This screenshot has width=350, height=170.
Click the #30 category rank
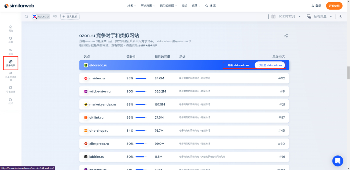click(281, 144)
